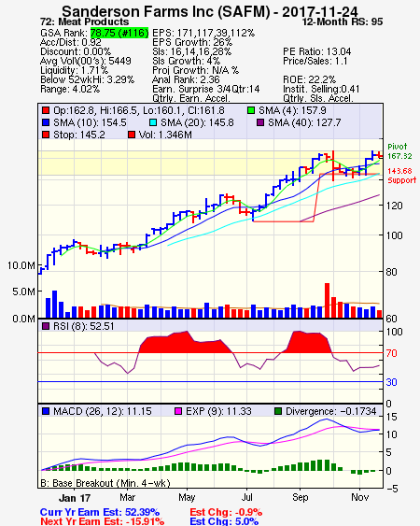Screen dimensions: 420x526
Task: Click the Next Yr Earn Est: -15.91% text
Action: tap(103, 521)
